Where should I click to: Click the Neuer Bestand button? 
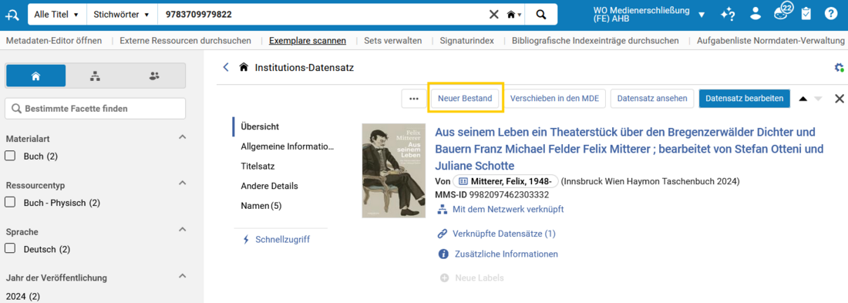point(465,99)
